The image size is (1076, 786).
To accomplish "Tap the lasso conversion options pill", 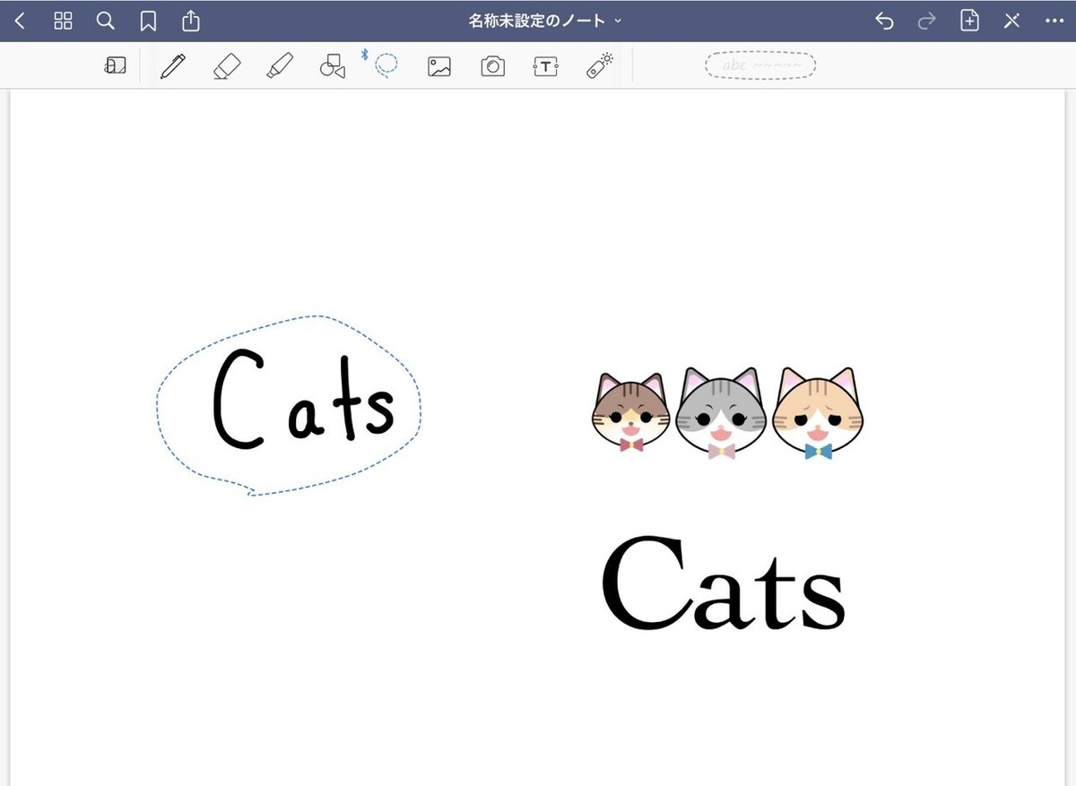I will 760,65.
